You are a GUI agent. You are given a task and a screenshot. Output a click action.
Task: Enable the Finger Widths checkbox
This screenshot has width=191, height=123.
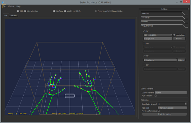tap(111, 11)
